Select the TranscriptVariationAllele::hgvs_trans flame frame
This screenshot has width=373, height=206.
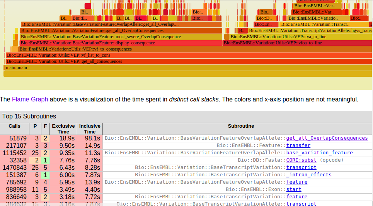point(310,30)
